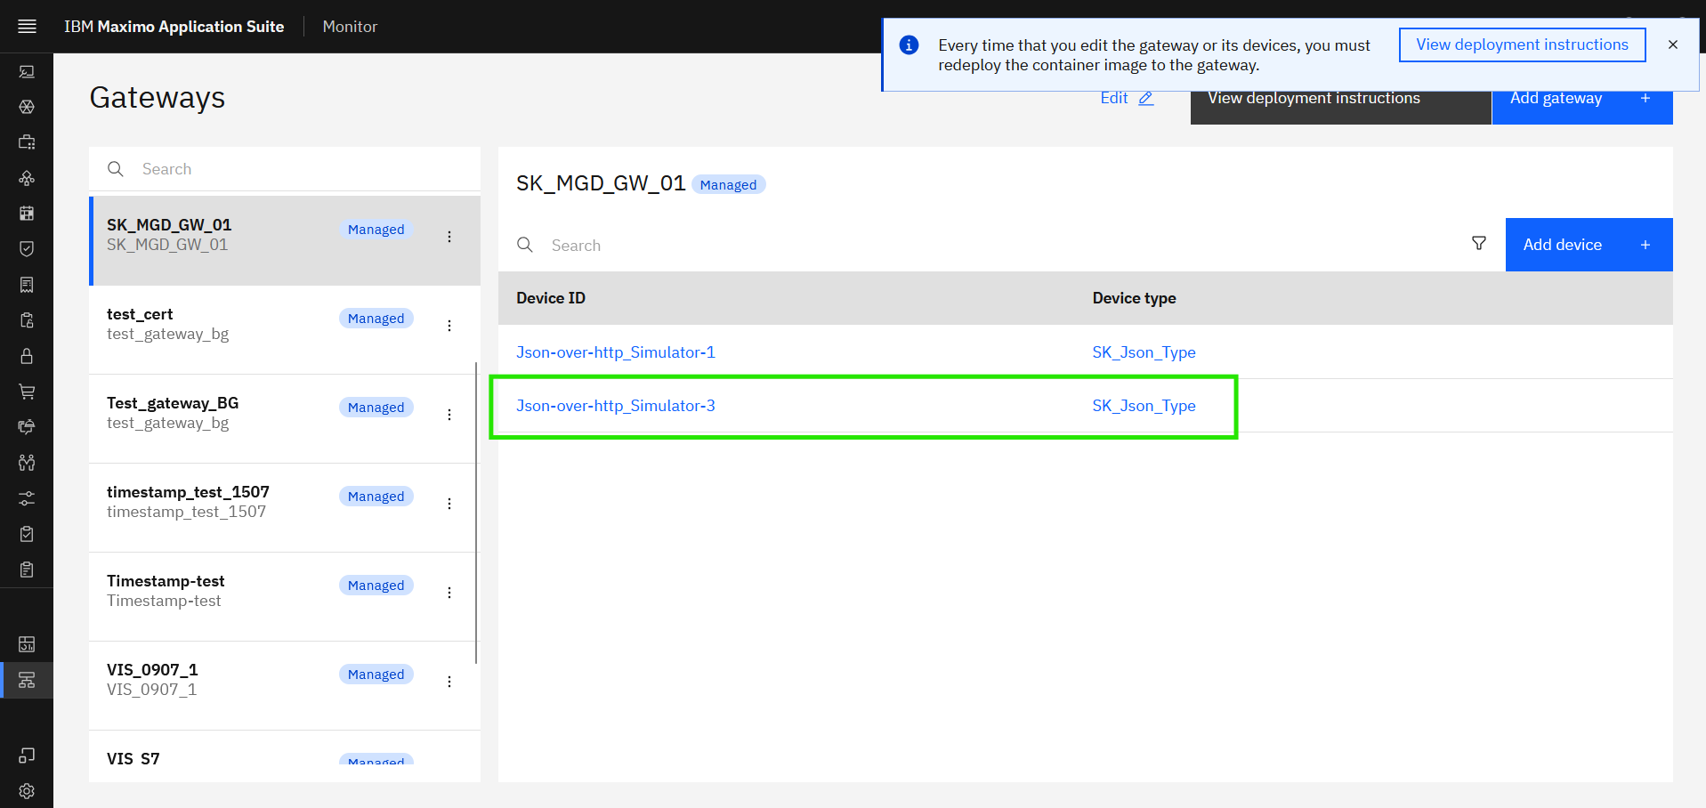Click the Device ID column header
The width and height of the screenshot is (1706, 808).
[x=551, y=298]
